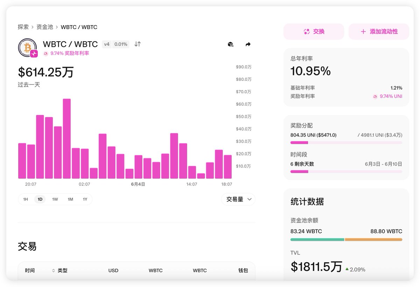
Task: Click the 10.95% total APR value
Action: coord(310,71)
